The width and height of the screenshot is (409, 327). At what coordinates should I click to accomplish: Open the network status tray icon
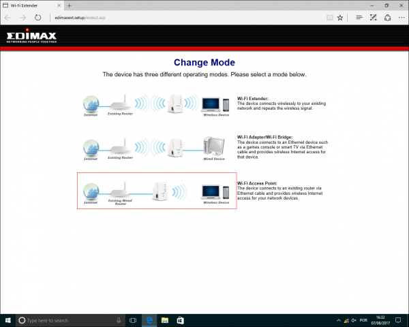(346, 320)
